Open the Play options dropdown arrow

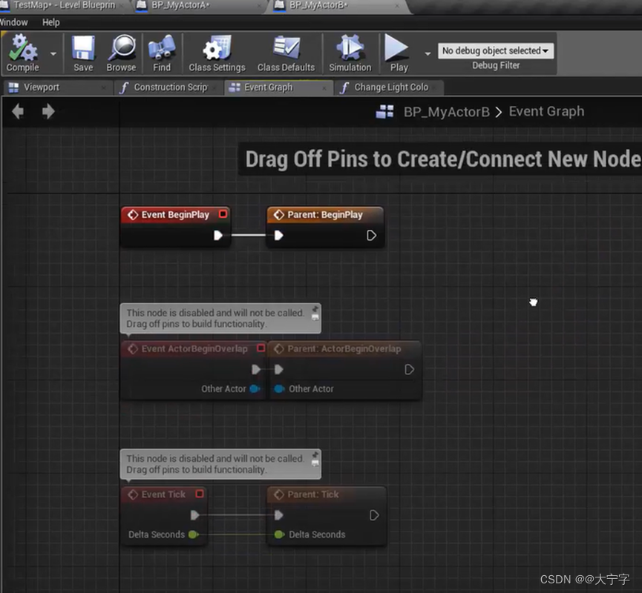pyautogui.click(x=427, y=52)
